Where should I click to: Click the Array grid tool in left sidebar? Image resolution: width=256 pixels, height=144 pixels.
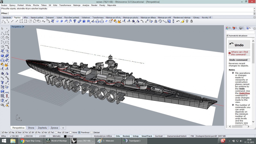pos(2,96)
